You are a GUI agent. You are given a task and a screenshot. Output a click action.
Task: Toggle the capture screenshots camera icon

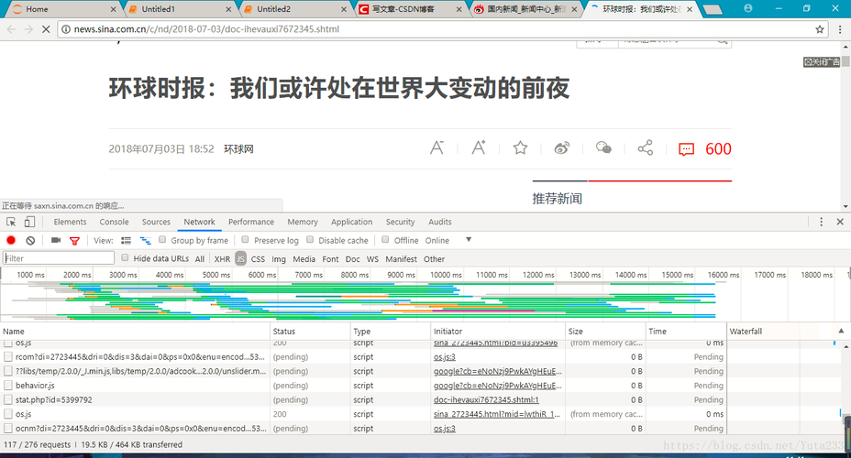point(56,240)
